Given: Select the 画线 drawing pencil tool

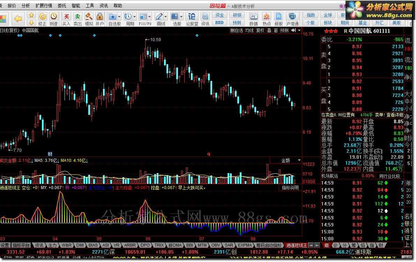Looking at the screenshot, I should point(159,17).
